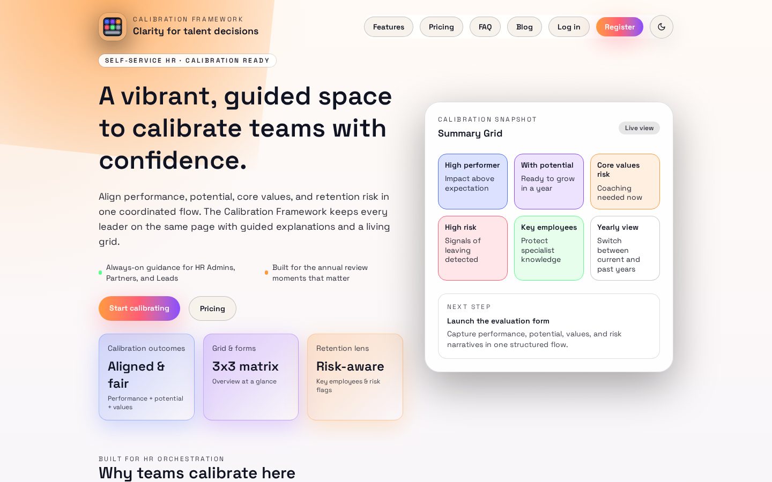
Task: Click the CALIBRATION SNAPSHOT label
Action: pyautogui.click(x=487, y=119)
